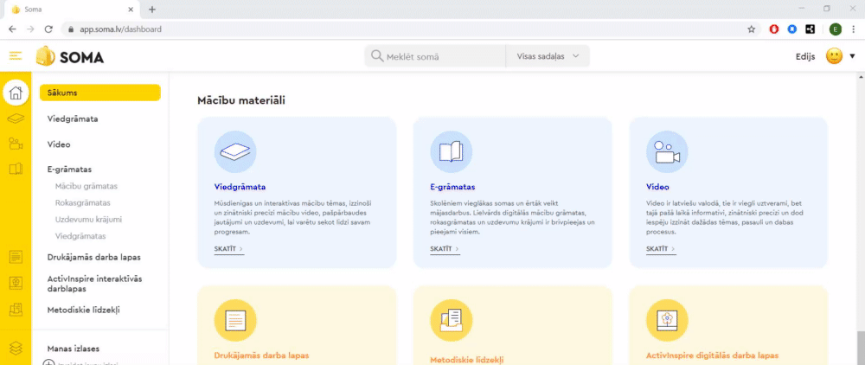Open Mācību grāmatas submenu item
Screen dimensions: 865x365
[86, 186]
